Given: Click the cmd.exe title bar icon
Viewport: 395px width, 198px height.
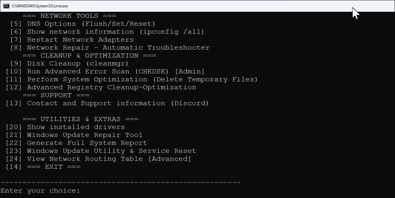Looking at the screenshot, I should click(5, 5).
